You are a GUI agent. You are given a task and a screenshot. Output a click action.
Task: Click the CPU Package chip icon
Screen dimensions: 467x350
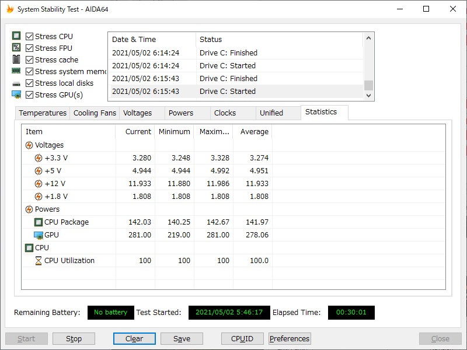pos(39,222)
